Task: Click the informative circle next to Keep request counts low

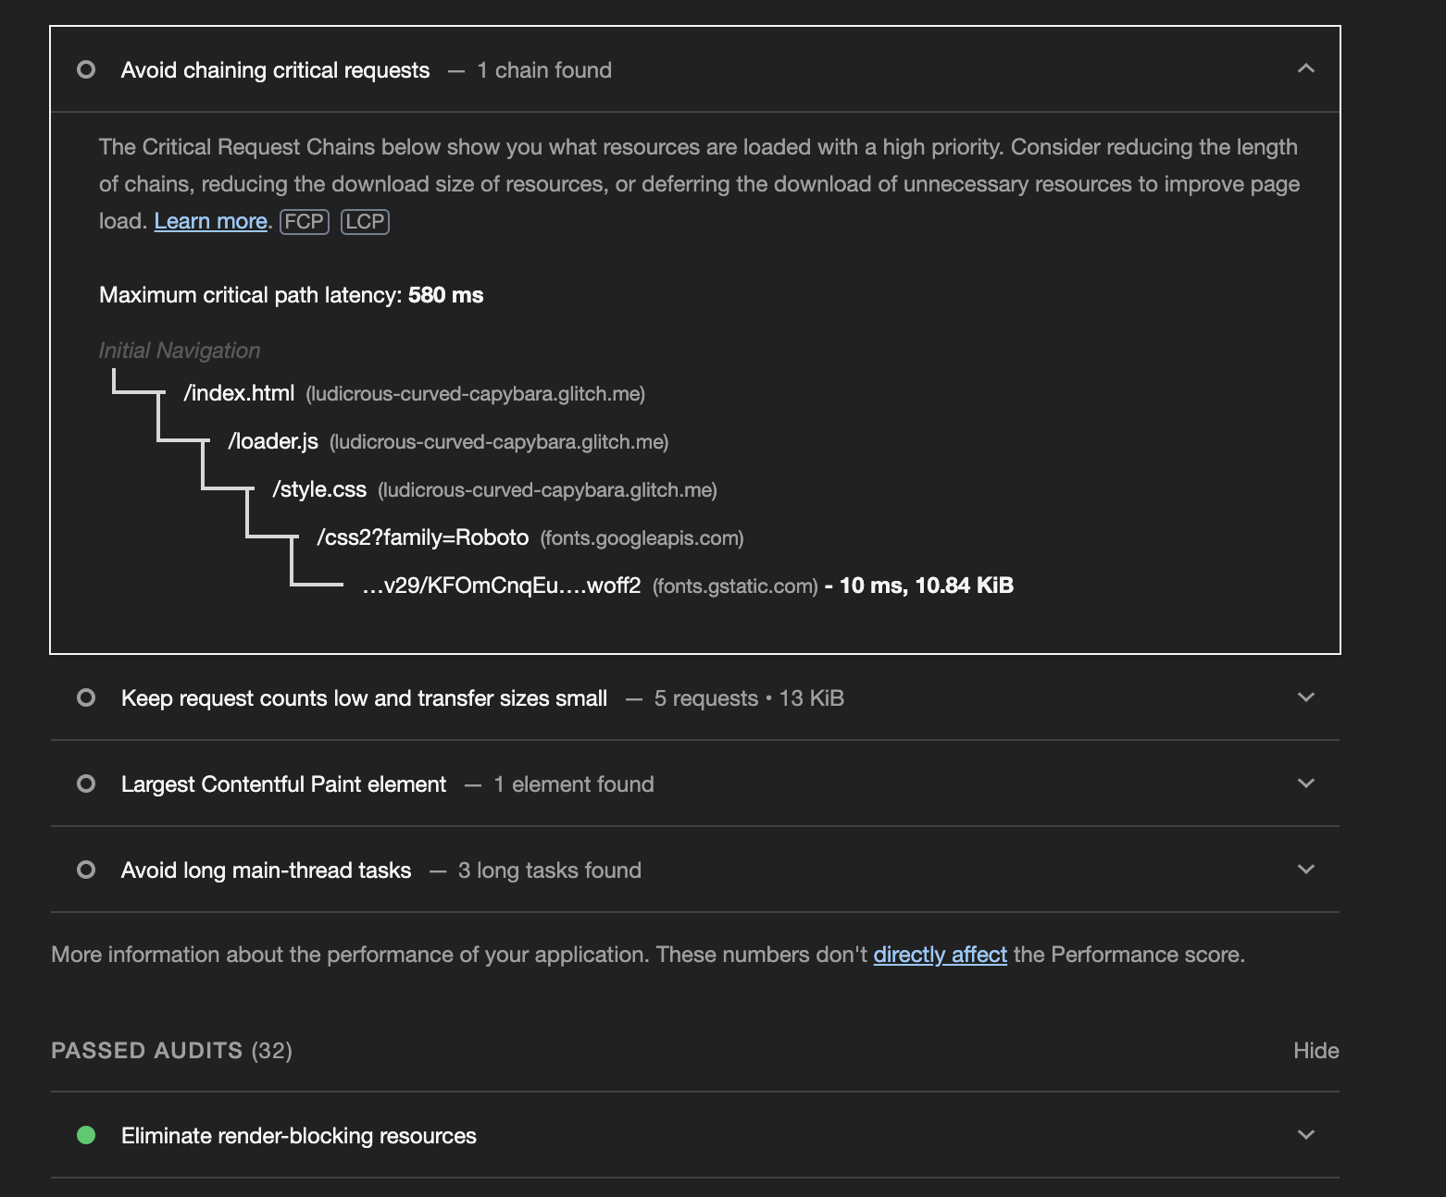Action: 86,697
